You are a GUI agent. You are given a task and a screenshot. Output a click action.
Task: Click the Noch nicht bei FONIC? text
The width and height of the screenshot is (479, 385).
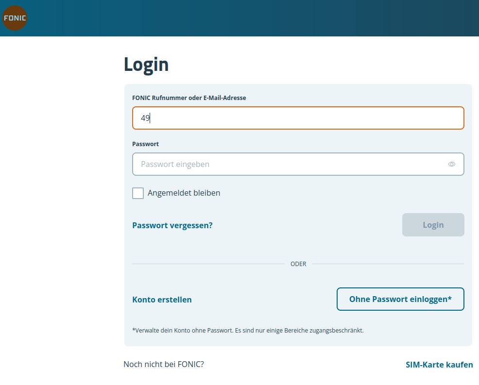164,364
